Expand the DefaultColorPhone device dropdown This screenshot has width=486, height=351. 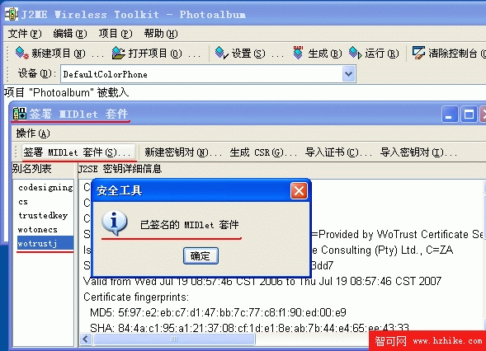point(349,74)
